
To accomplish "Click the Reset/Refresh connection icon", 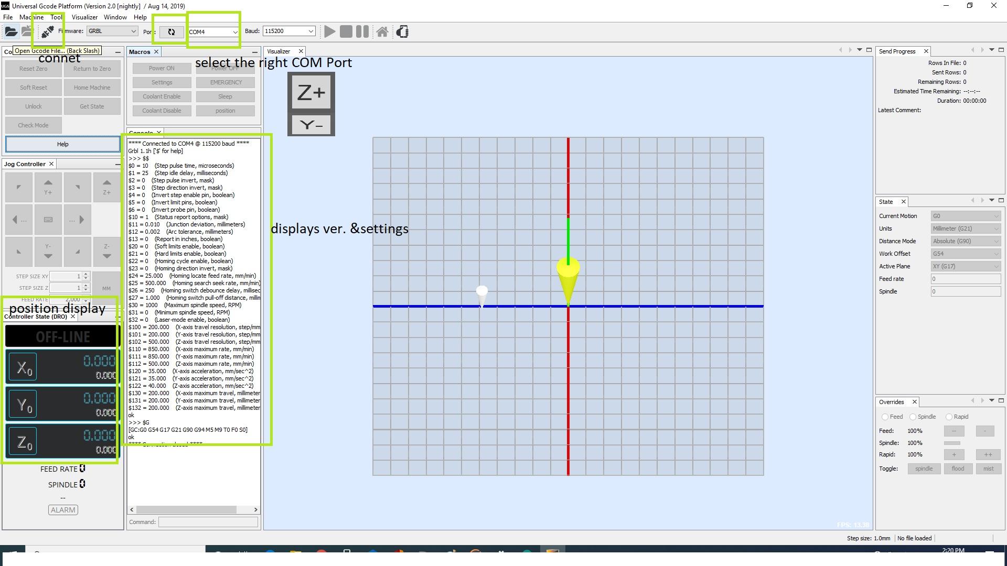I will point(171,32).
